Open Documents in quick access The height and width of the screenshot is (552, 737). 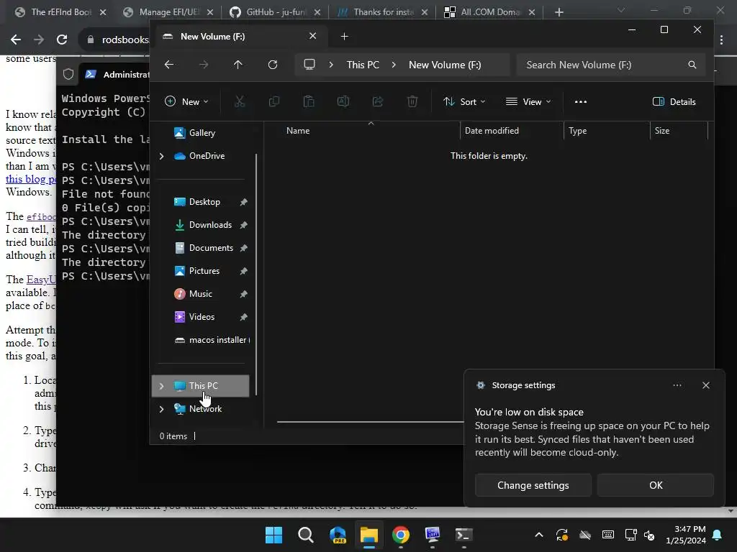click(211, 248)
